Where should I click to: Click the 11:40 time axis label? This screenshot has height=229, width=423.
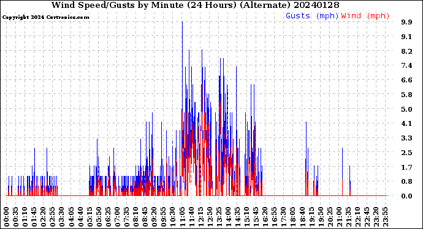click(x=191, y=216)
